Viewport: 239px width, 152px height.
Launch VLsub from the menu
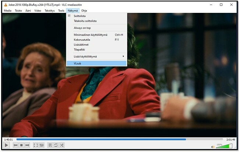pos(97,64)
